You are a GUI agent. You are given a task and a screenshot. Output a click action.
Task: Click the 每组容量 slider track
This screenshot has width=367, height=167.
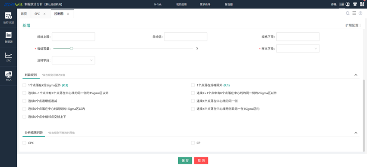click(x=123, y=49)
